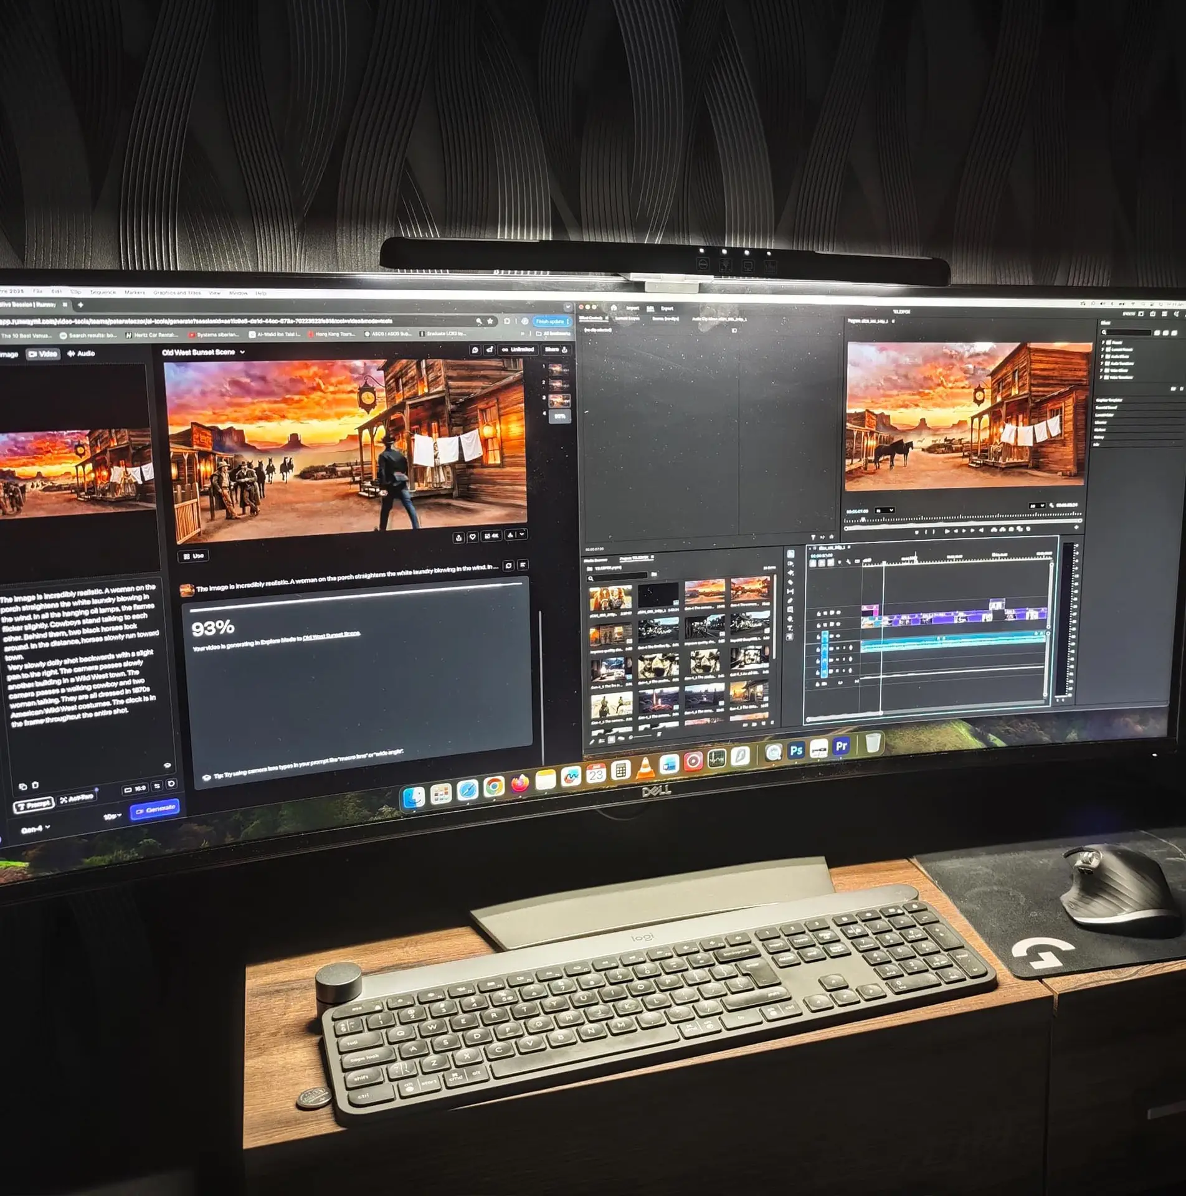Switch to the Audio tab in Runway

tap(81, 353)
